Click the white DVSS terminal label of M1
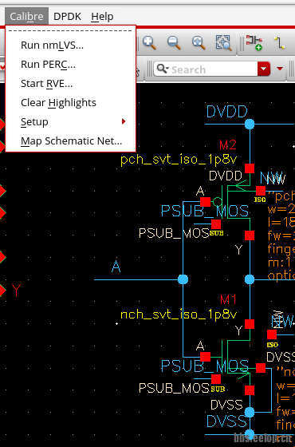Screen dimensions: 295x447 [226, 405]
